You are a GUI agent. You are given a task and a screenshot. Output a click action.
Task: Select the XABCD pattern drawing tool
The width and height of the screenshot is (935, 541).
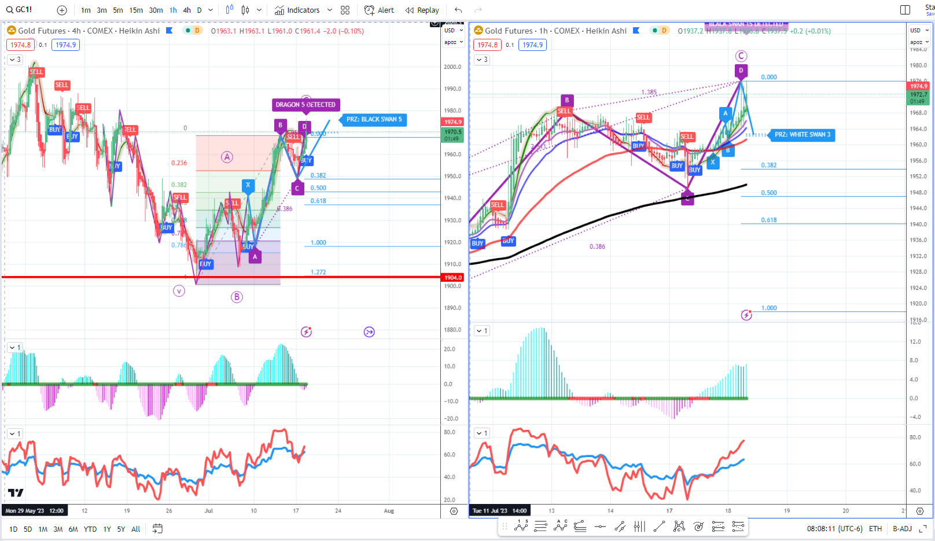521,526
